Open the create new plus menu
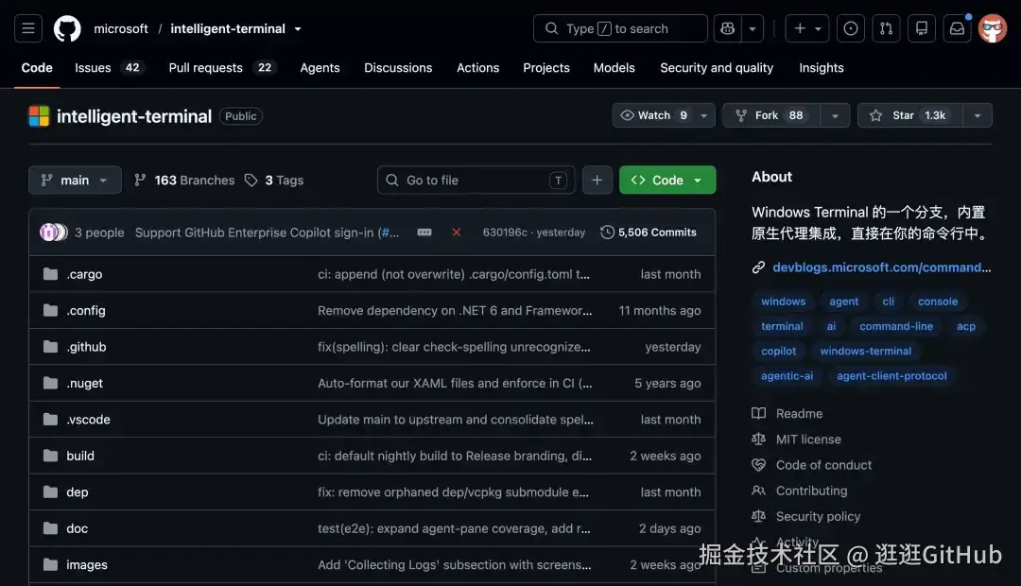Screen dimensions: 1021x586 (x=806, y=28)
